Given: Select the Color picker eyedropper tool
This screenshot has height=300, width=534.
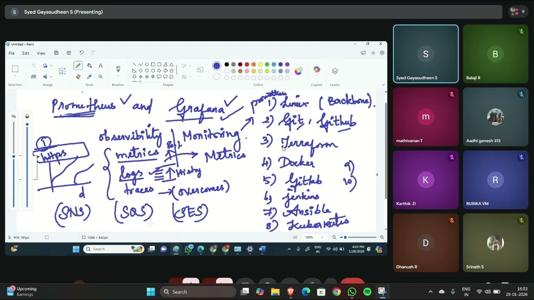Looking at the screenshot, I should tap(89, 77).
